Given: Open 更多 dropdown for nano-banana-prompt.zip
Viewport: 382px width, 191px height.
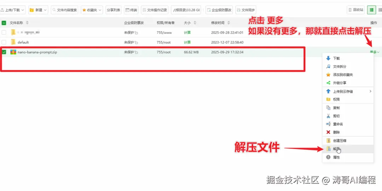Looking at the screenshot, I should pyautogui.click(x=375, y=52).
